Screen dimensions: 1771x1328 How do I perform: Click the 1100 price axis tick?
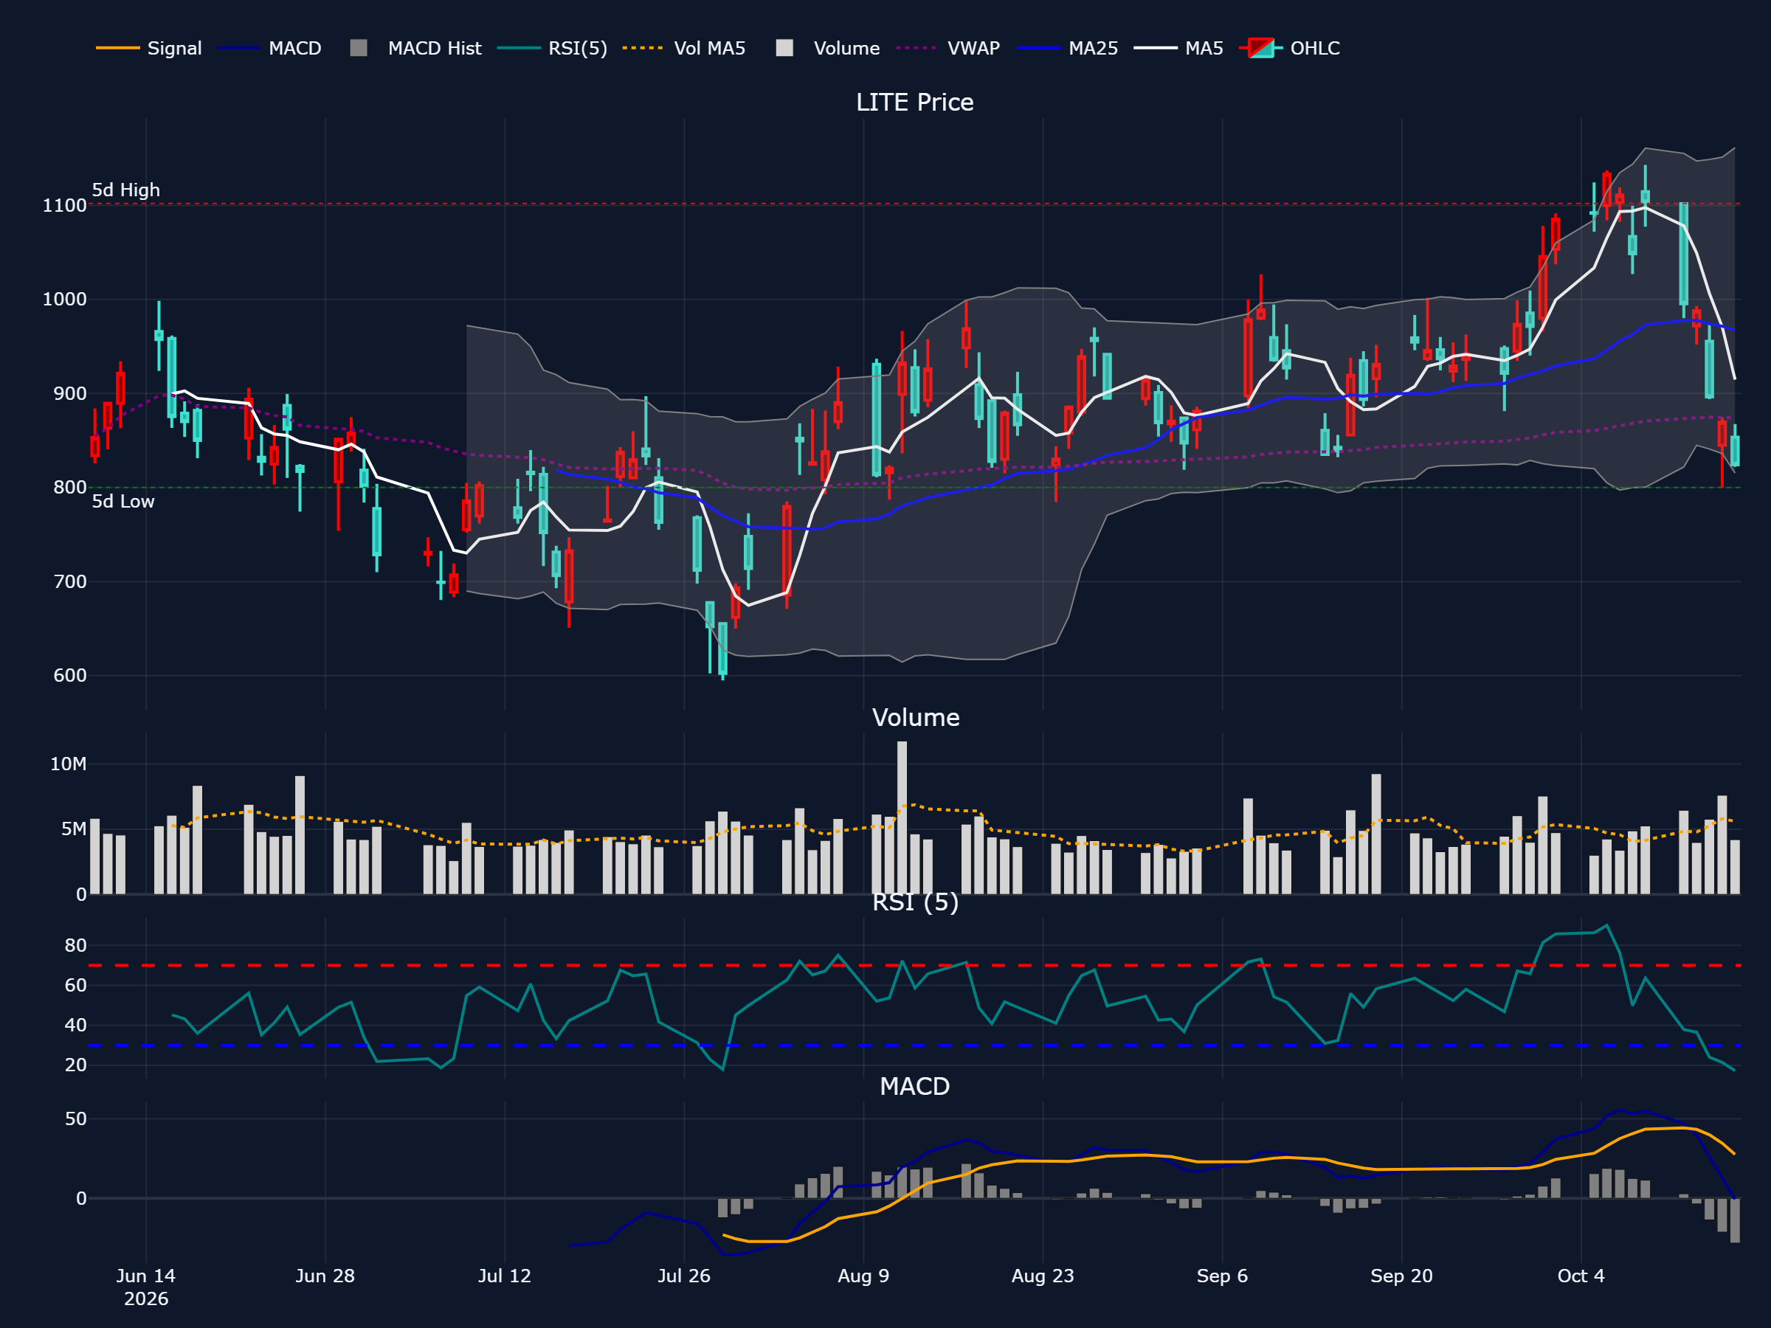tap(64, 206)
